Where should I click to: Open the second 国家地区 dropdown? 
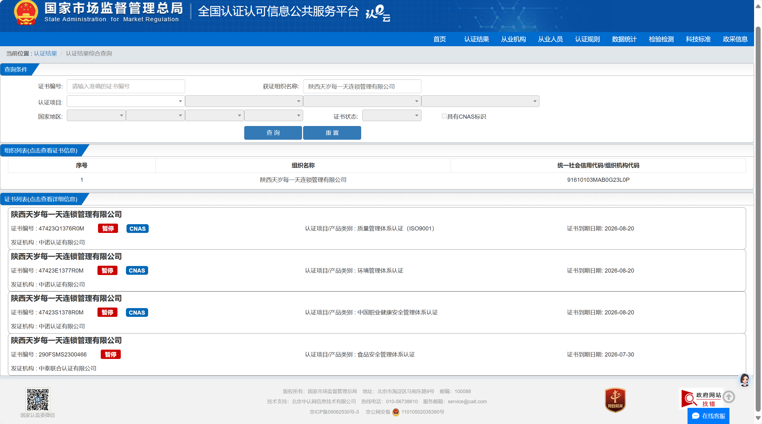point(155,115)
